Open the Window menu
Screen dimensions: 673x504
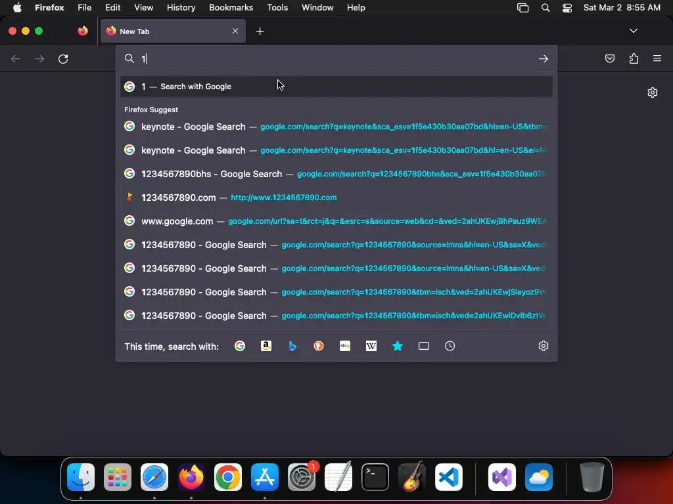pos(317,8)
